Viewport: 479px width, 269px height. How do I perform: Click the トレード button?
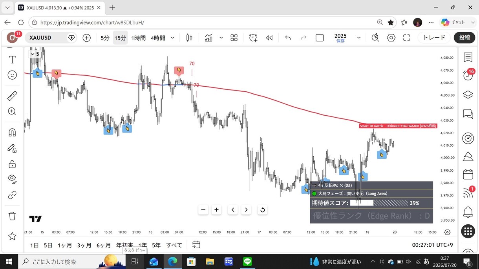434,38
